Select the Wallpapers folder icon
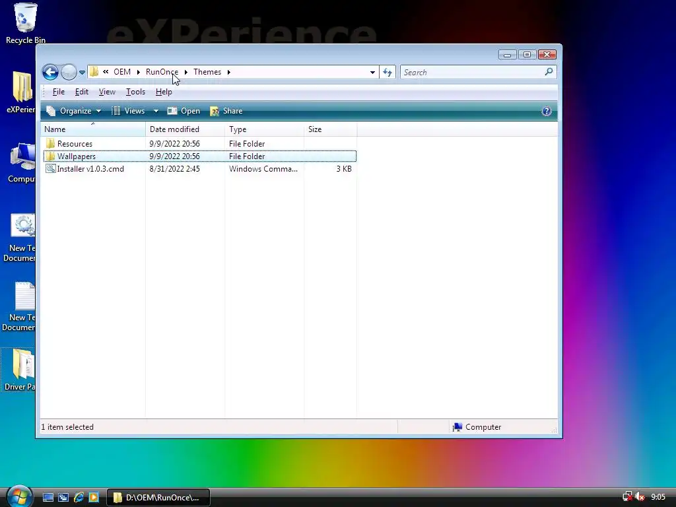This screenshot has height=507, width=676. click(x=50, y=156)
